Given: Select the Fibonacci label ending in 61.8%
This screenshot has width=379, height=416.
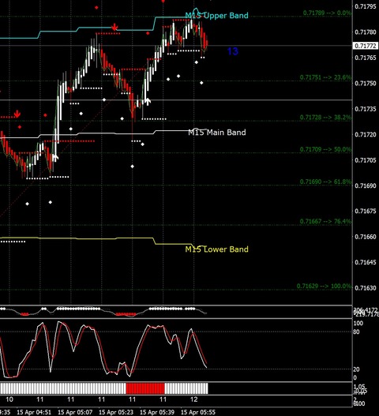Looking at the screenshot, I should coord(325,182).
